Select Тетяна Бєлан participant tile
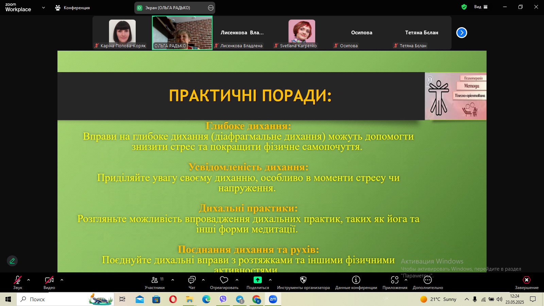The height and width of the screenshot is (306, 544). pos(422,33)
